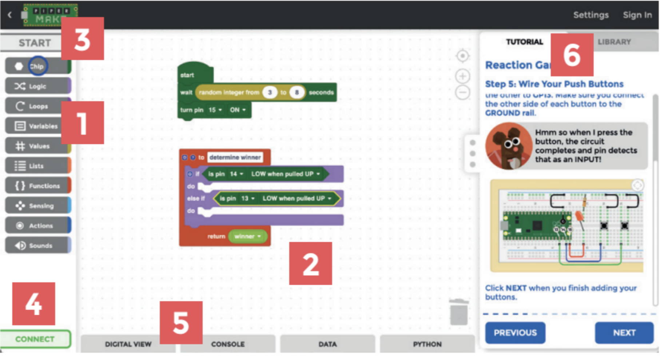Open the Sounds block category
This screenshot has height=357, width=660.
point(38,246)
